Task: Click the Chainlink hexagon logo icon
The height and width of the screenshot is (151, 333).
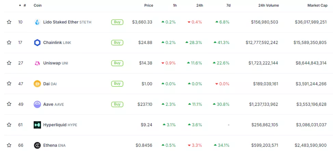Action: [x=37, y=43]
